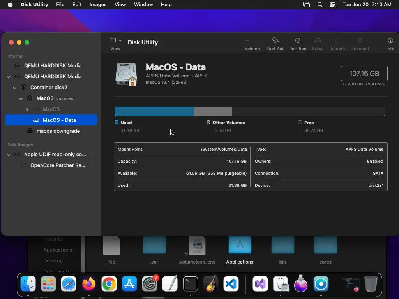This screenshot has width=399, height=299.
Task: Click the /System/Volumes/Data mount point value
Action: [x=224, y=149]
